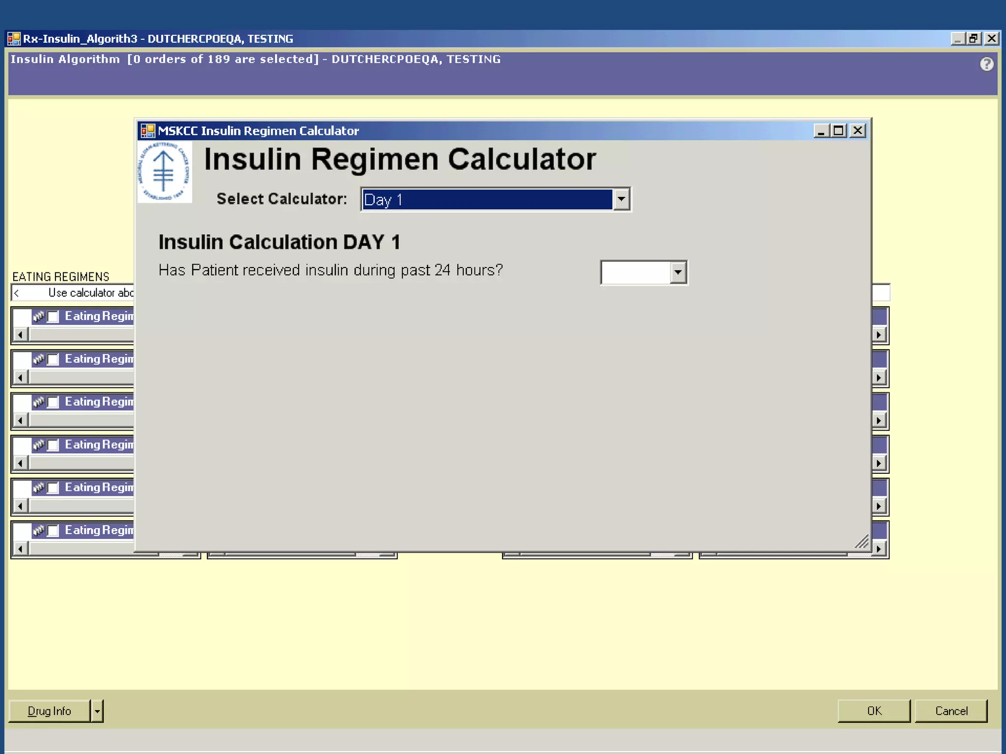This screenshot has width=1006, height=754.
Task: Click right scroll arrow of first regimen row
Action: [879, 335]
